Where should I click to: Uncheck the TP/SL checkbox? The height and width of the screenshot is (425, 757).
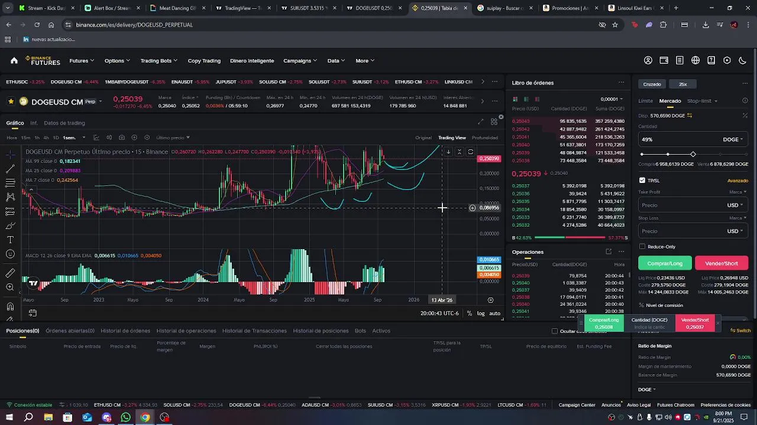pyautogui.click(x=642, y=181)
